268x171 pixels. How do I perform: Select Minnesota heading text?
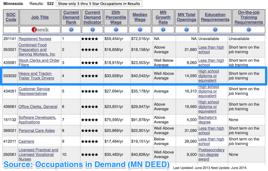(13, 4)
